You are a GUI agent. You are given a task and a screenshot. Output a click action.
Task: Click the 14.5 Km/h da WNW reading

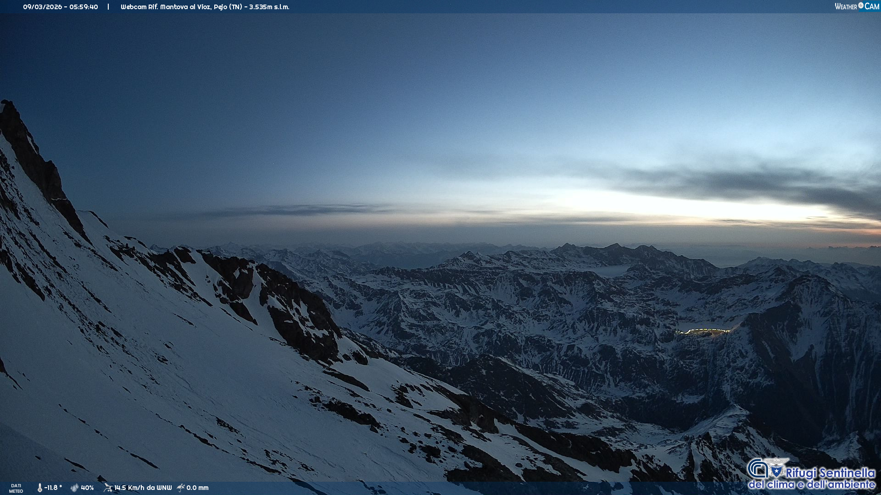(143, 488)
